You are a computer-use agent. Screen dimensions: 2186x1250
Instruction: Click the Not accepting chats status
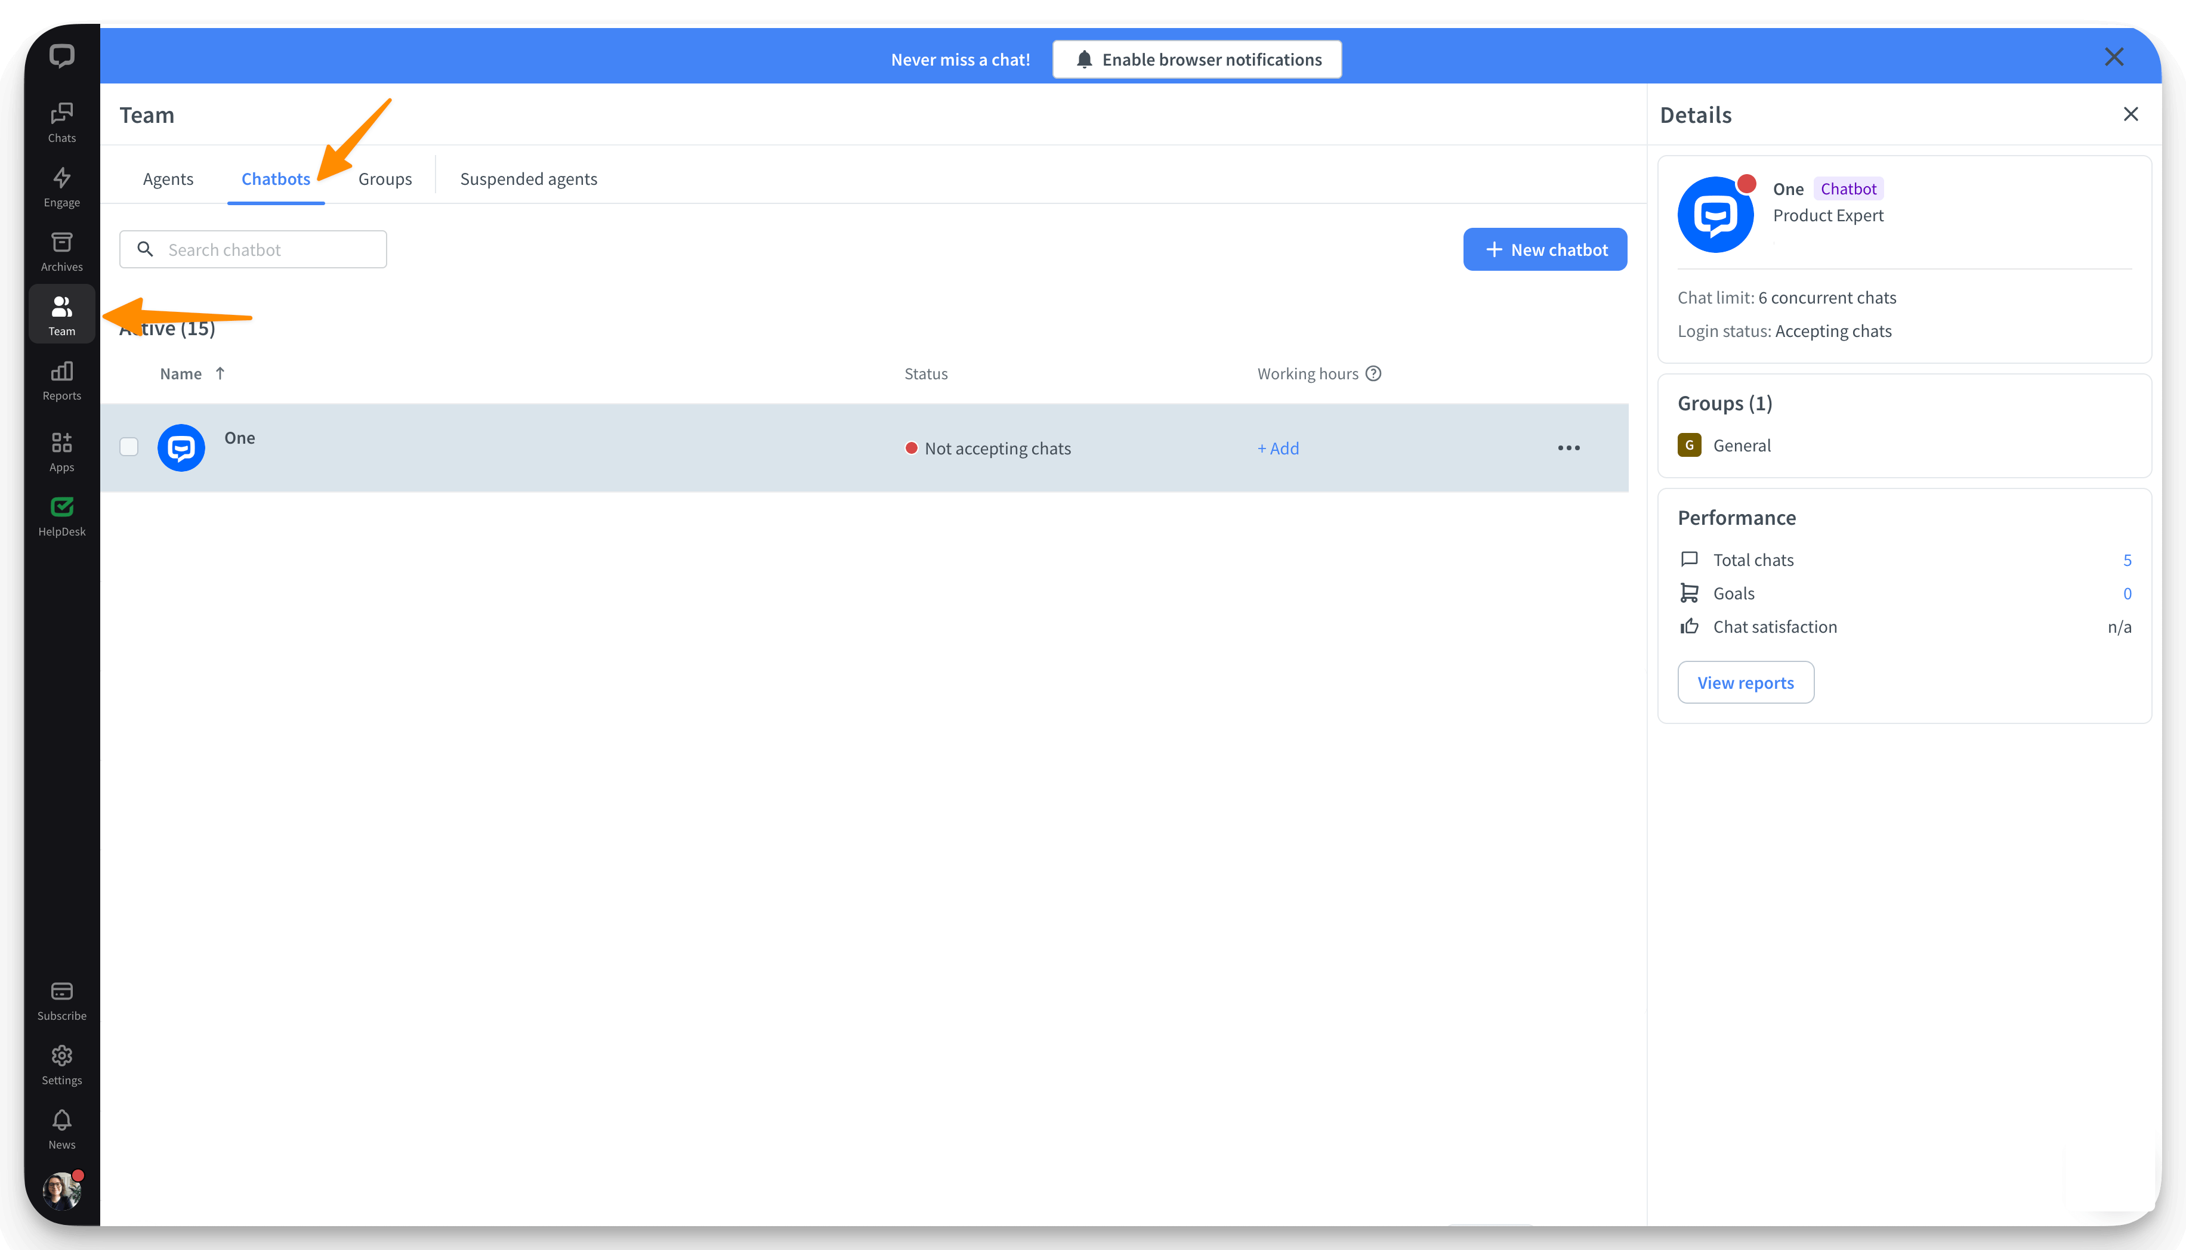[x=987, y=448]
